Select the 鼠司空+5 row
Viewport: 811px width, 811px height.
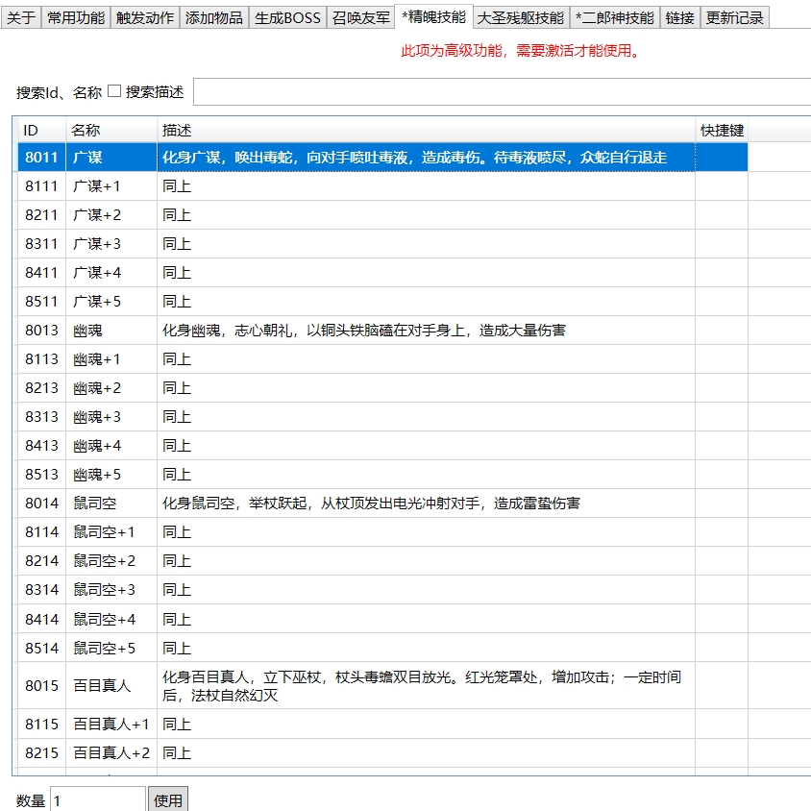point(382,648)
